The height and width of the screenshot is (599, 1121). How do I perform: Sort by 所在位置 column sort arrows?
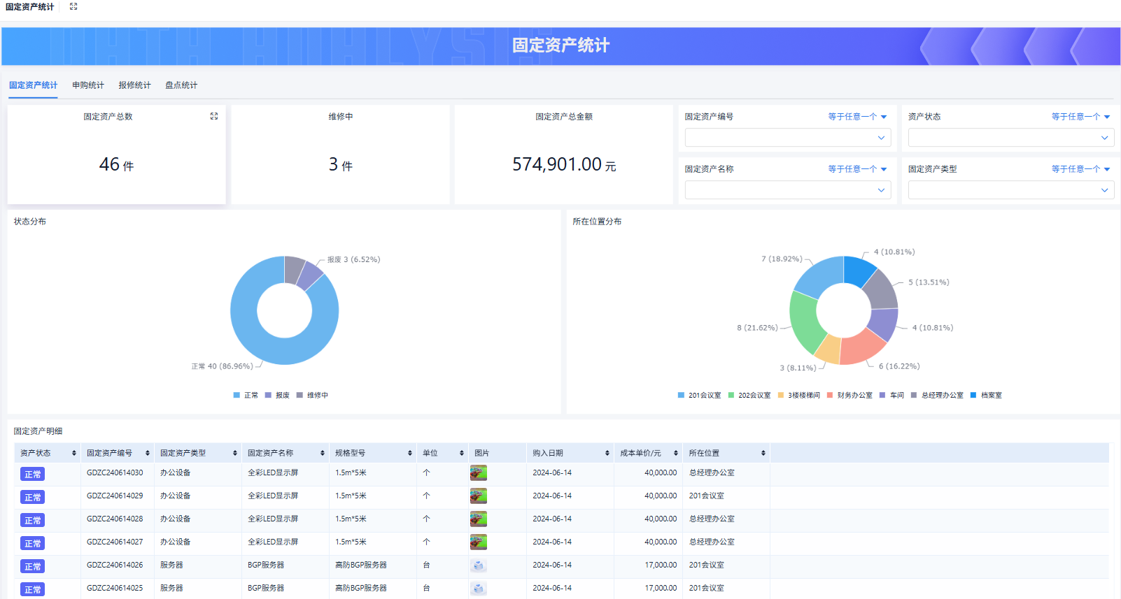763,453
